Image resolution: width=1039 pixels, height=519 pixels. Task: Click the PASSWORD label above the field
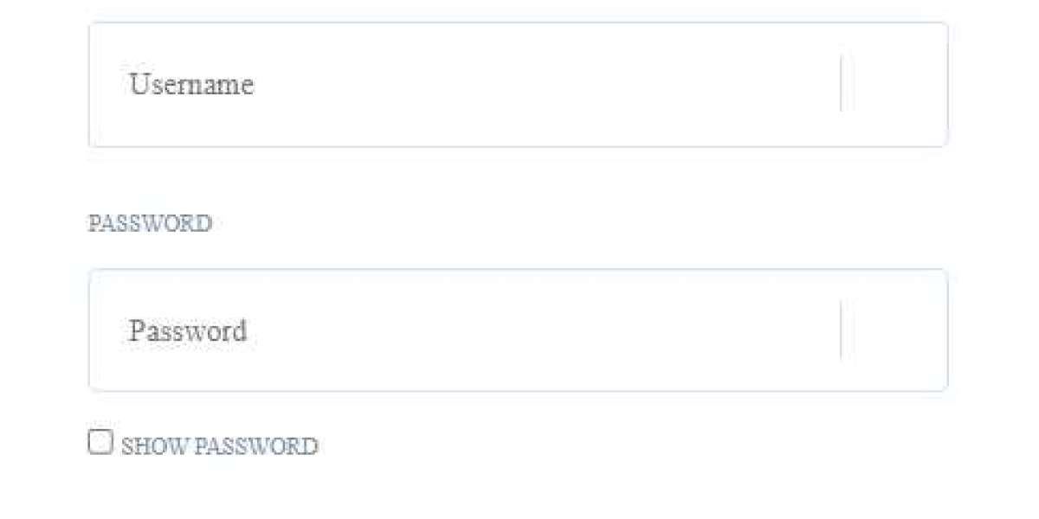pos(150,223)
